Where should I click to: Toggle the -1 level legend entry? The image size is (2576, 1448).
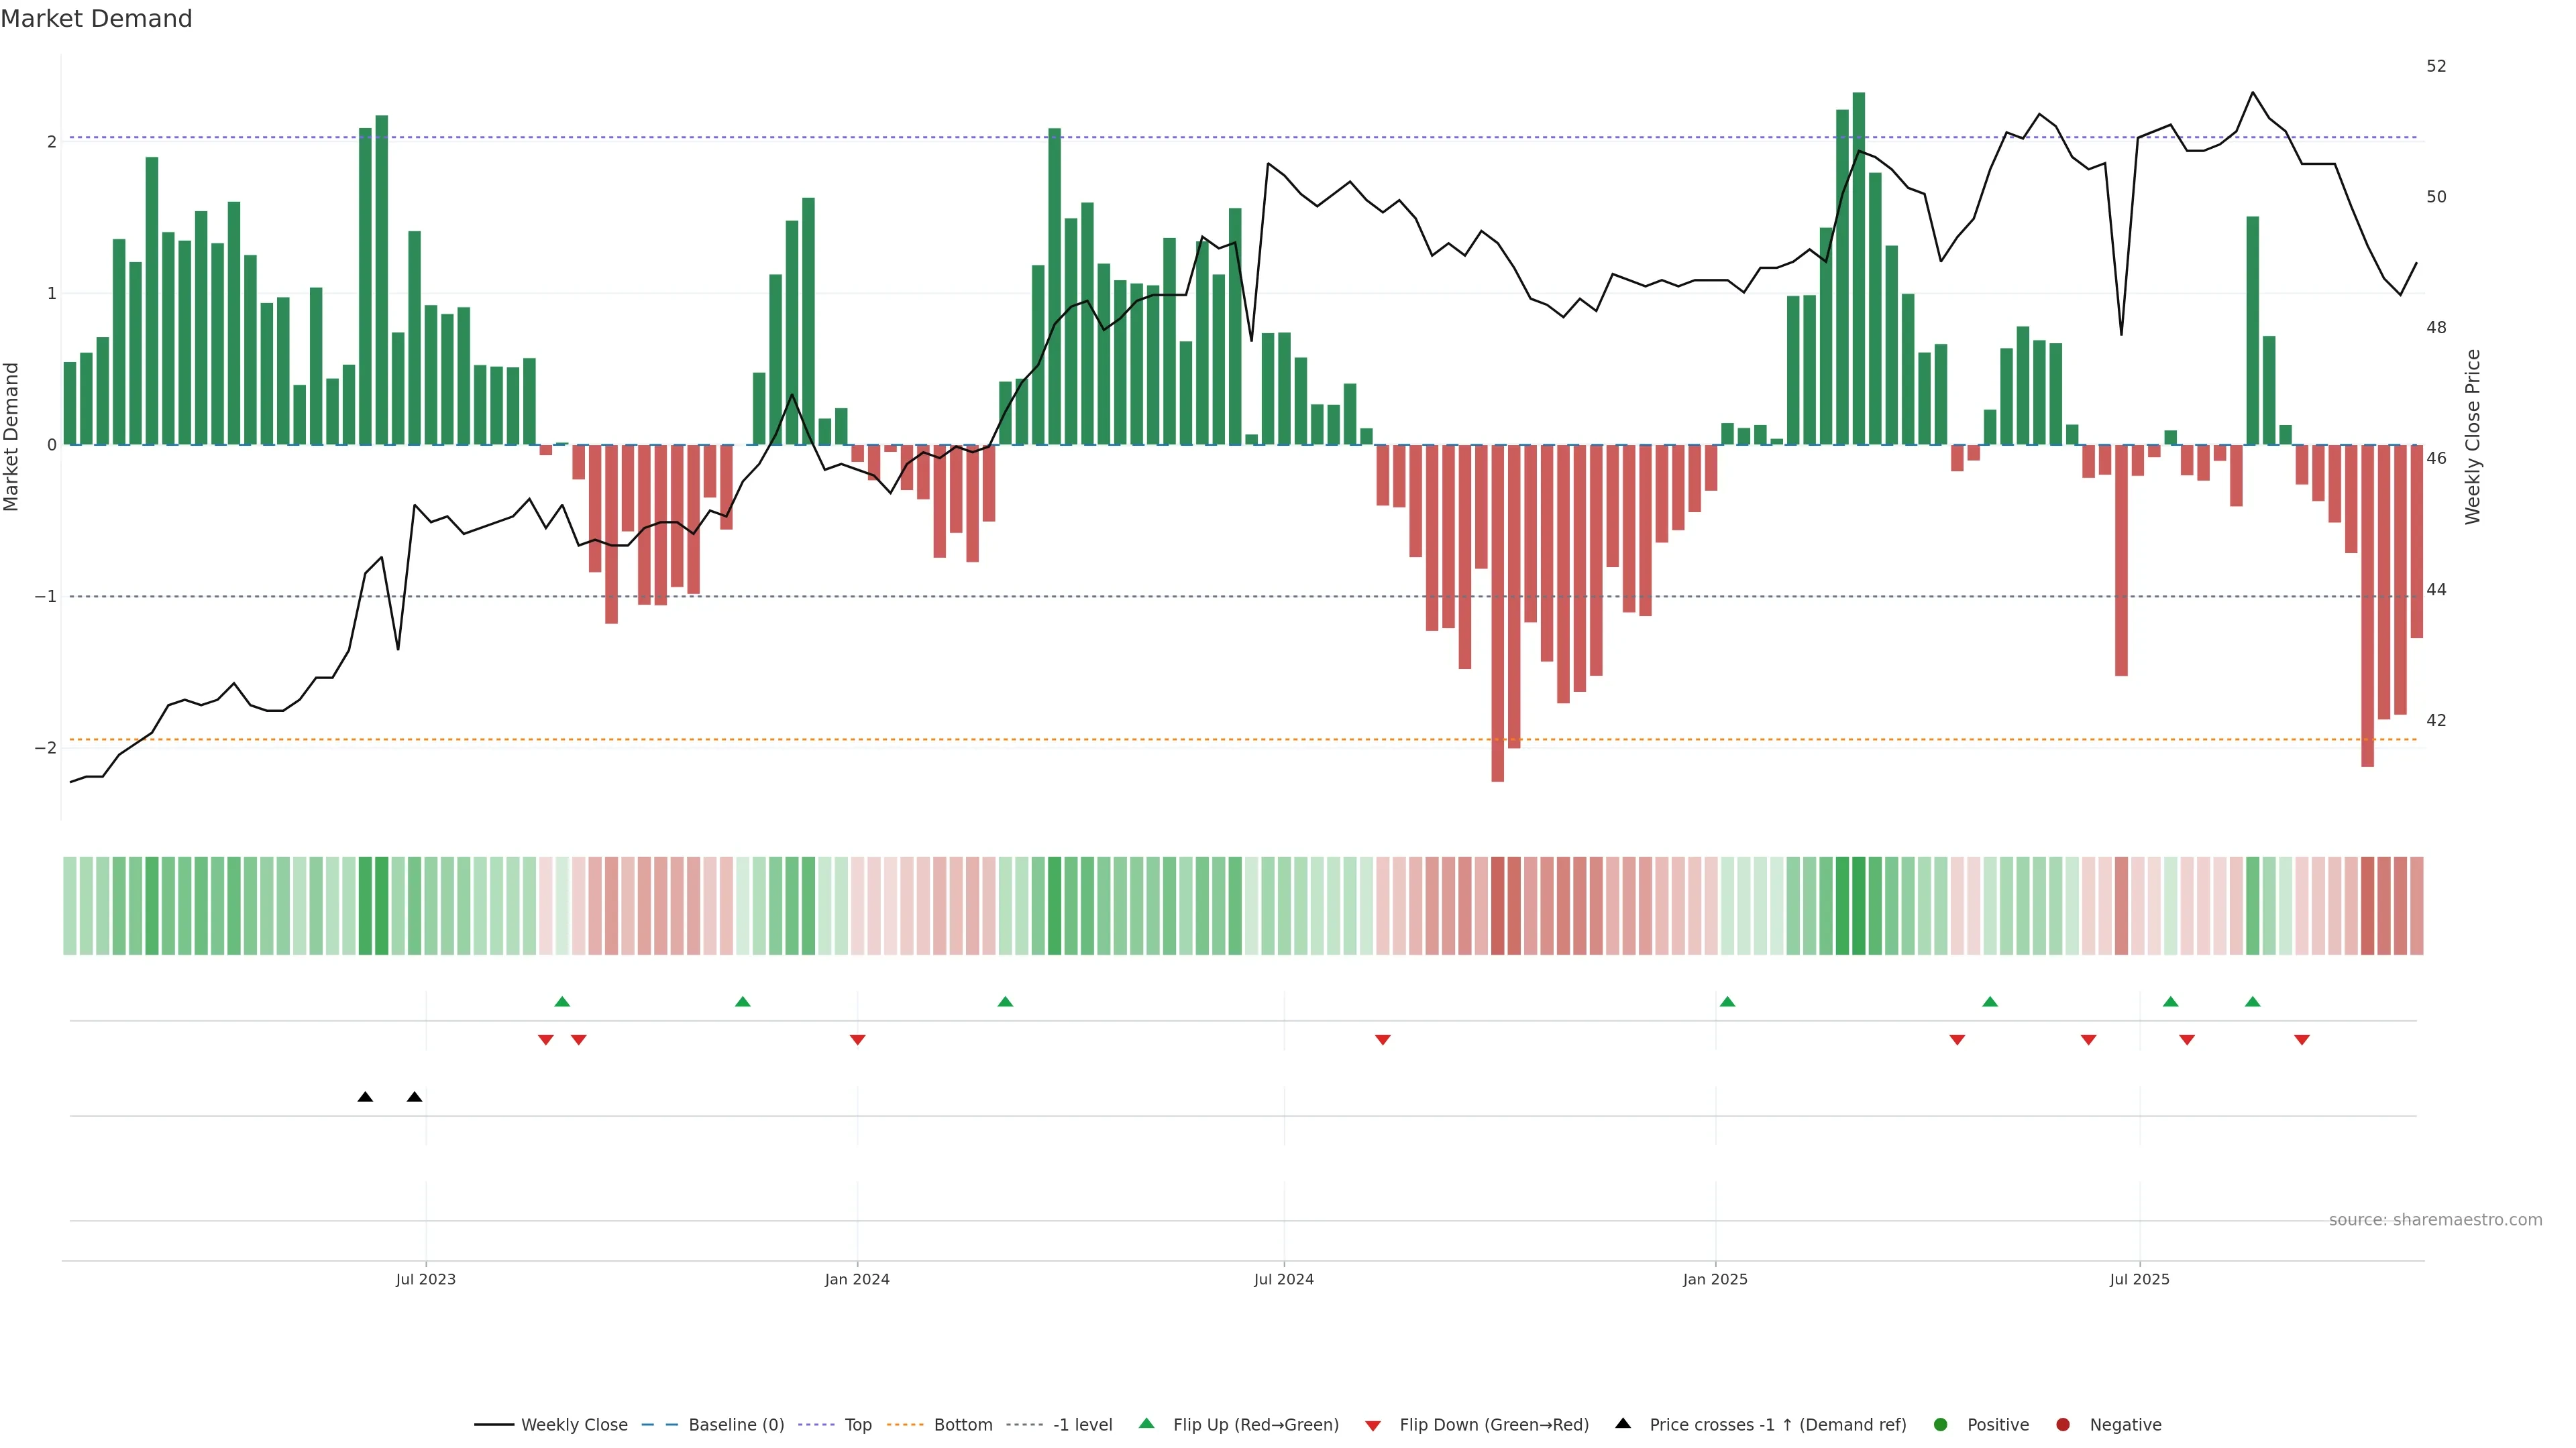pyautogui.click(x=1082, y=1424)
